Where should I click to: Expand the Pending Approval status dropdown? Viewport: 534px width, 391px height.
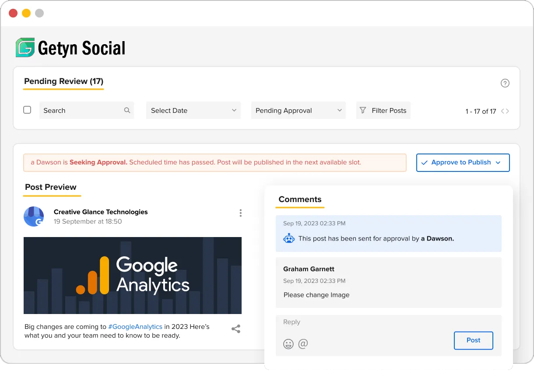pos(299,111)
